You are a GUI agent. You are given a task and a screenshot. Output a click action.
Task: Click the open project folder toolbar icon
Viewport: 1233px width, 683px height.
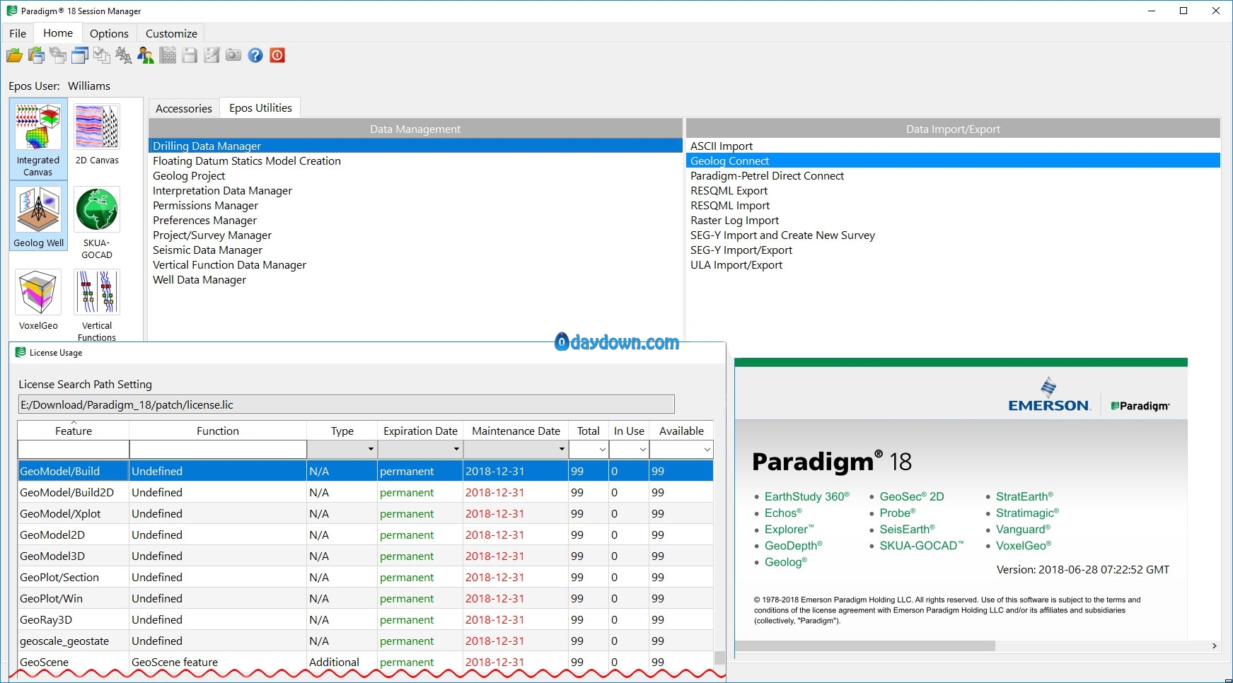pyautogui.click(x=14, y=55)
